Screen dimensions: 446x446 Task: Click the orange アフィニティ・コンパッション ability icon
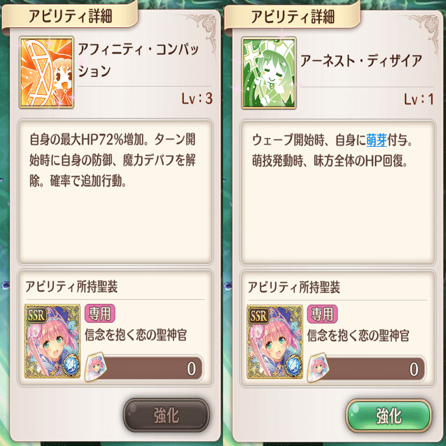coord(47,72)
